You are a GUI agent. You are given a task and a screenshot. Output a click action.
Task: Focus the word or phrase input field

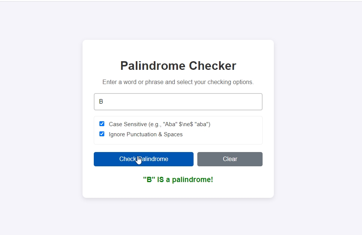[178, 102]
